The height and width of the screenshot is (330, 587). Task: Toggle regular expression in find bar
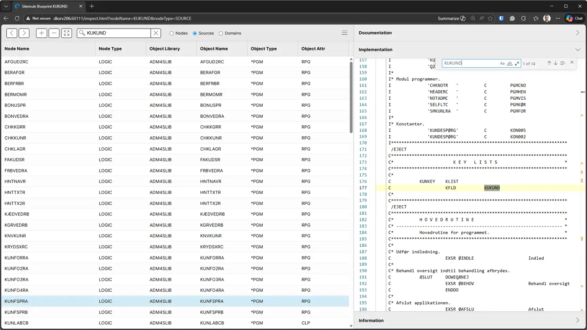tap(517, 63)
